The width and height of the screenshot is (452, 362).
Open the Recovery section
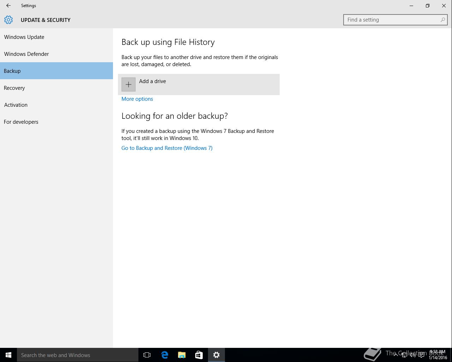pos(56,88)
